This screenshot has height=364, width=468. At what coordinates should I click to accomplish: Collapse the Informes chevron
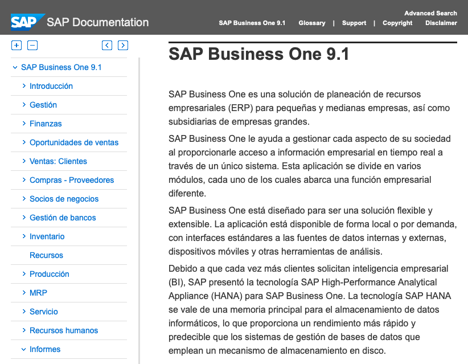tap(23, 349)
